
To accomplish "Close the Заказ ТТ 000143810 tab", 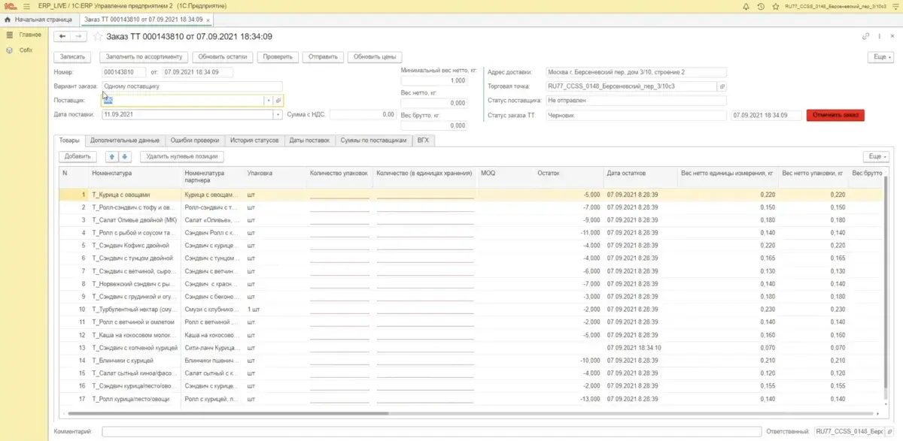I will pos(208,19).
